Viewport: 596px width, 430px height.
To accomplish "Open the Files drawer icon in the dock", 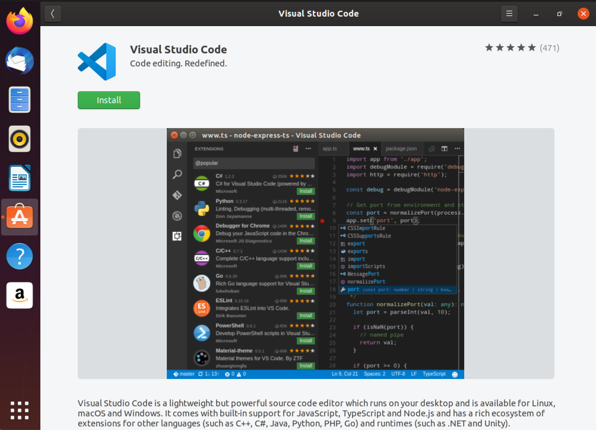I will [x=19, y=100].
